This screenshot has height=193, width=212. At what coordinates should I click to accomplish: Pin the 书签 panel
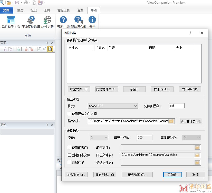pos(47,125)
